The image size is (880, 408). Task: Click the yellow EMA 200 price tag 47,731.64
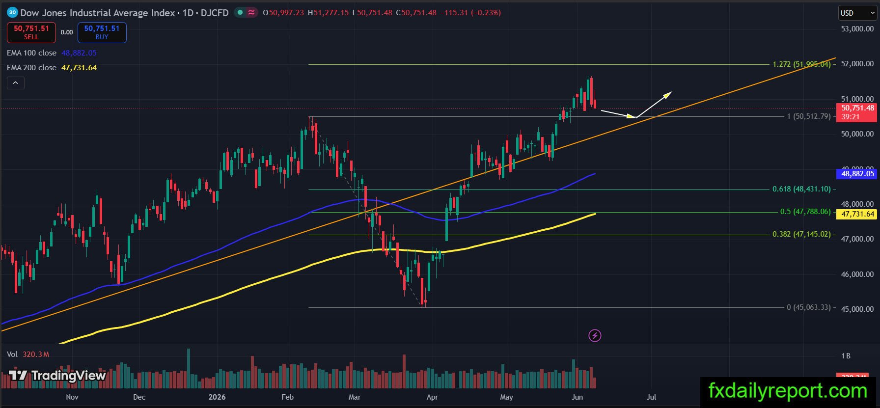pyautogui.click(x=856, y=214)
